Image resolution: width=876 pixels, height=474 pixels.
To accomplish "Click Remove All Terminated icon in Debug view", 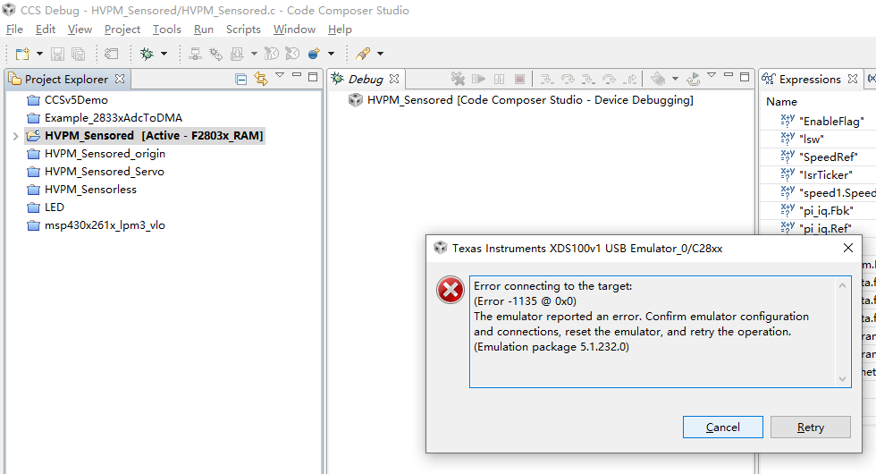I will tap(458, 80).
